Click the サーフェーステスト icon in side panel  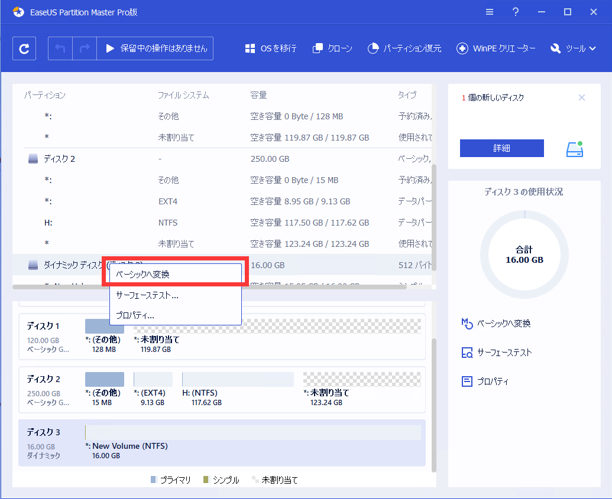(467, 353)
